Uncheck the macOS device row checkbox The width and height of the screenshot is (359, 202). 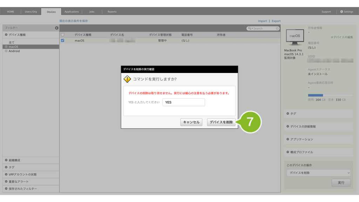(x=63, y=41)
